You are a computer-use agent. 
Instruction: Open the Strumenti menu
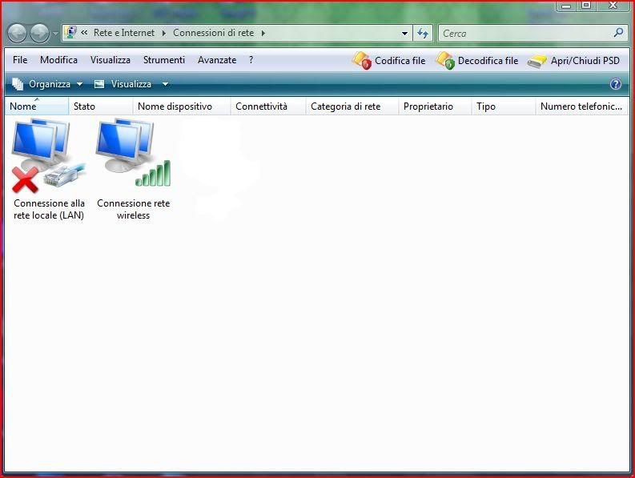pyautogui.click(x=164, y=60)
